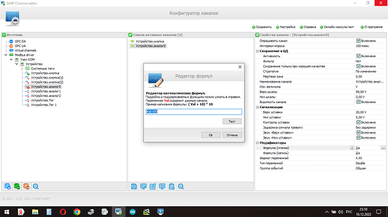The height and width of the screenshot is (217, 388).
Task: Expand the Системные теги node
Action: (x=22, y=68)
